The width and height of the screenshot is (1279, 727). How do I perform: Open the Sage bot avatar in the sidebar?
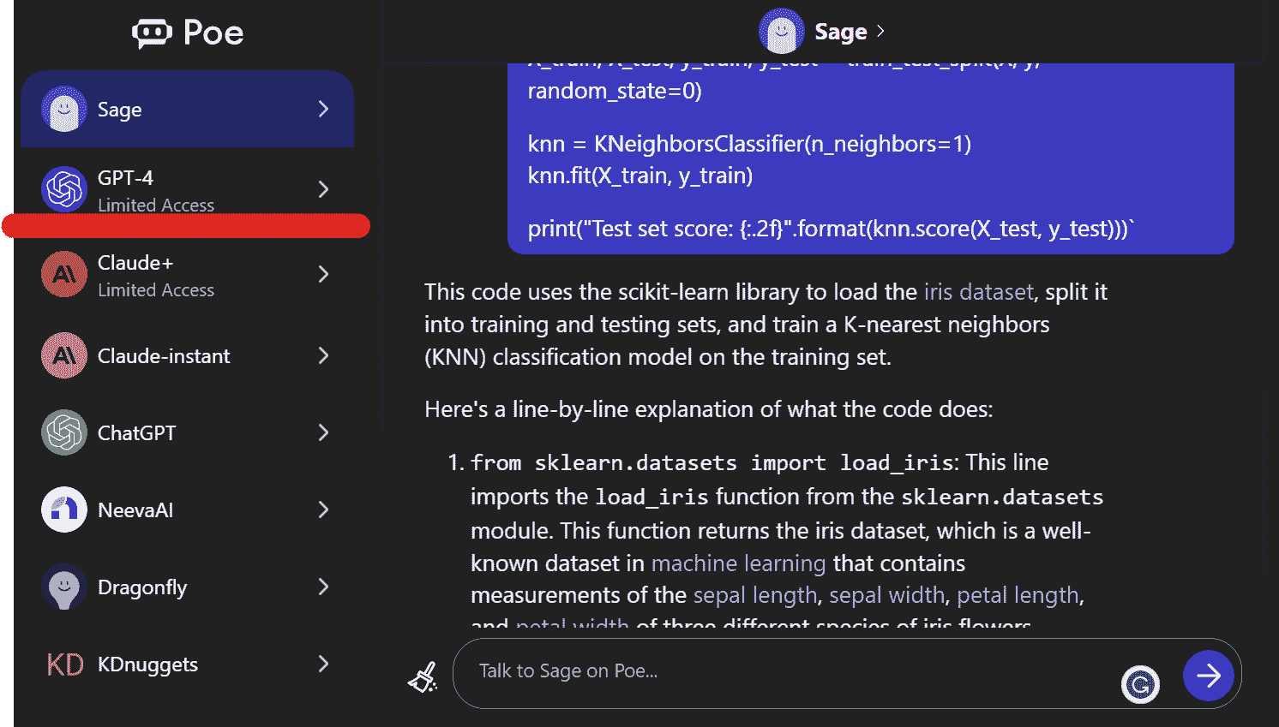click(64, 109)
